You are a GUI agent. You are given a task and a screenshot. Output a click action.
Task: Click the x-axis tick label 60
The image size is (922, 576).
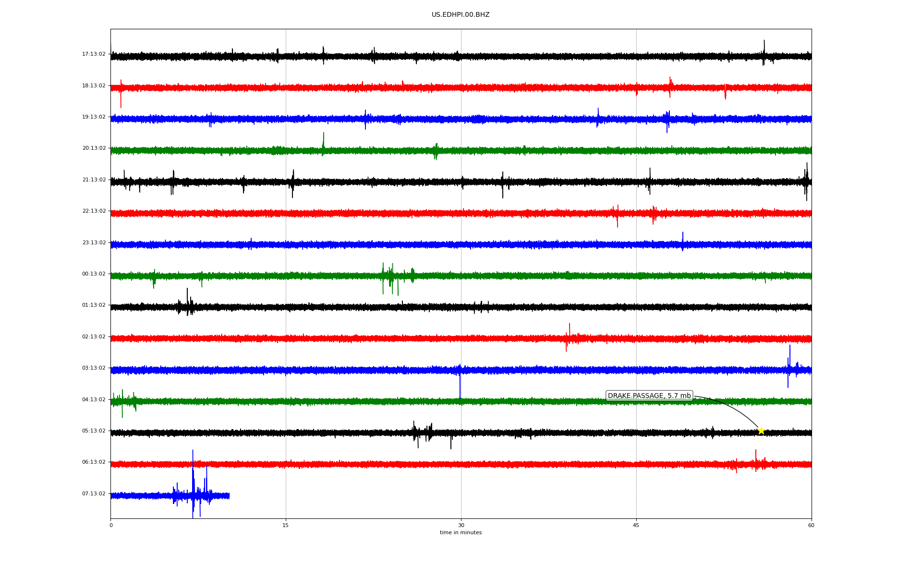tap(811, 525)
